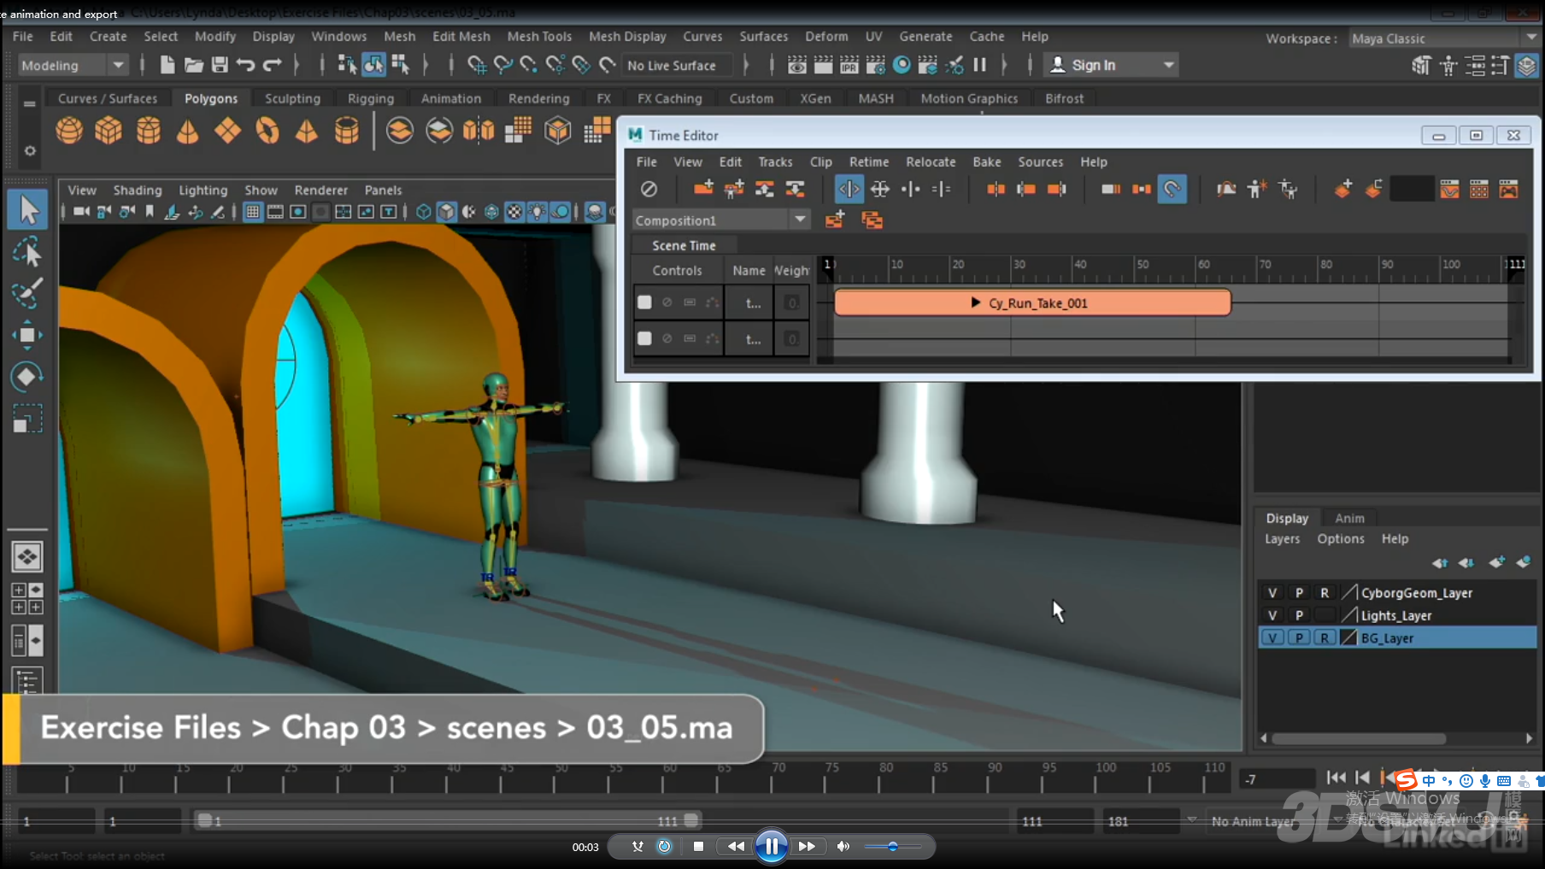The image size is (1545, 869).
Task: Open Layers menu in layer editor
Action: tap(1282, 538)
